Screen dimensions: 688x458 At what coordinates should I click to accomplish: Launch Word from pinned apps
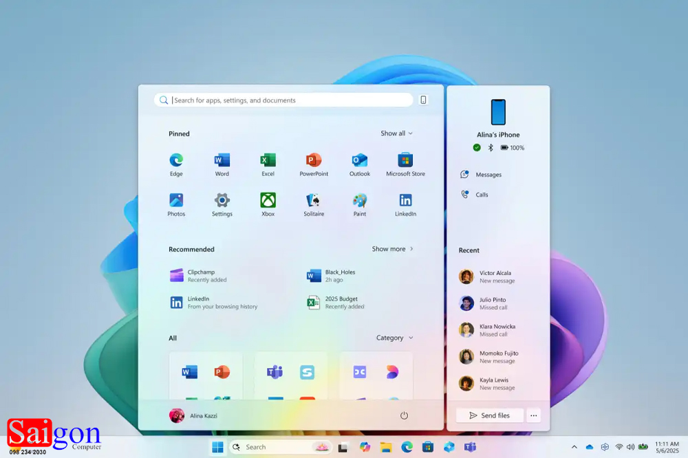222,161
